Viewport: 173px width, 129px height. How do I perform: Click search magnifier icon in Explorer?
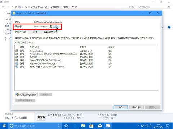pos(169,7)
